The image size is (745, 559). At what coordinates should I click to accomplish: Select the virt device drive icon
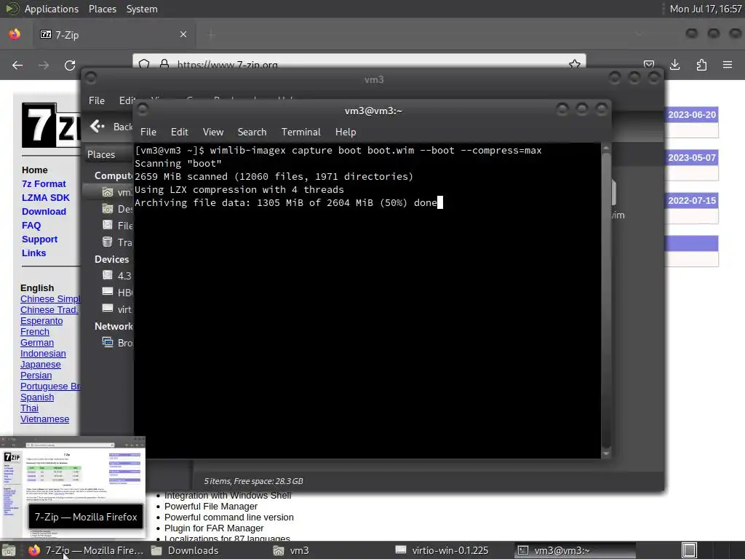(108, 309)
